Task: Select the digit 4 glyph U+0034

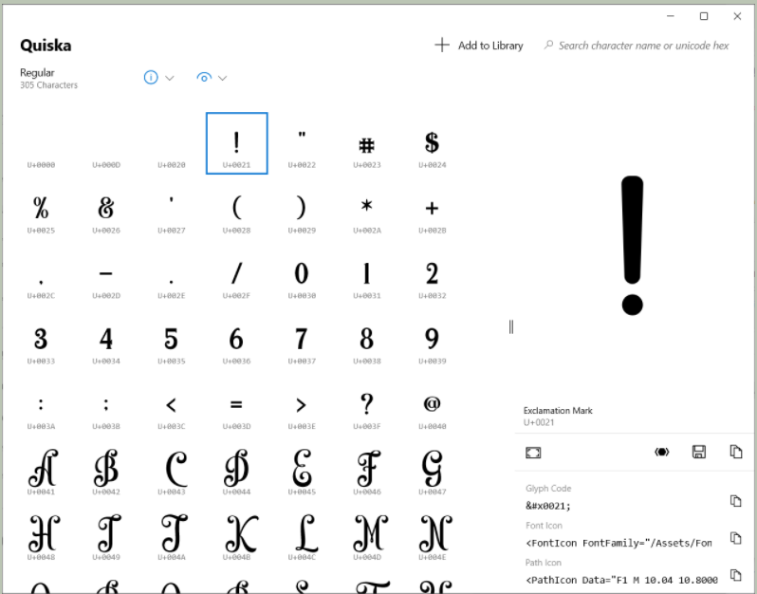Action: (106, 339)
